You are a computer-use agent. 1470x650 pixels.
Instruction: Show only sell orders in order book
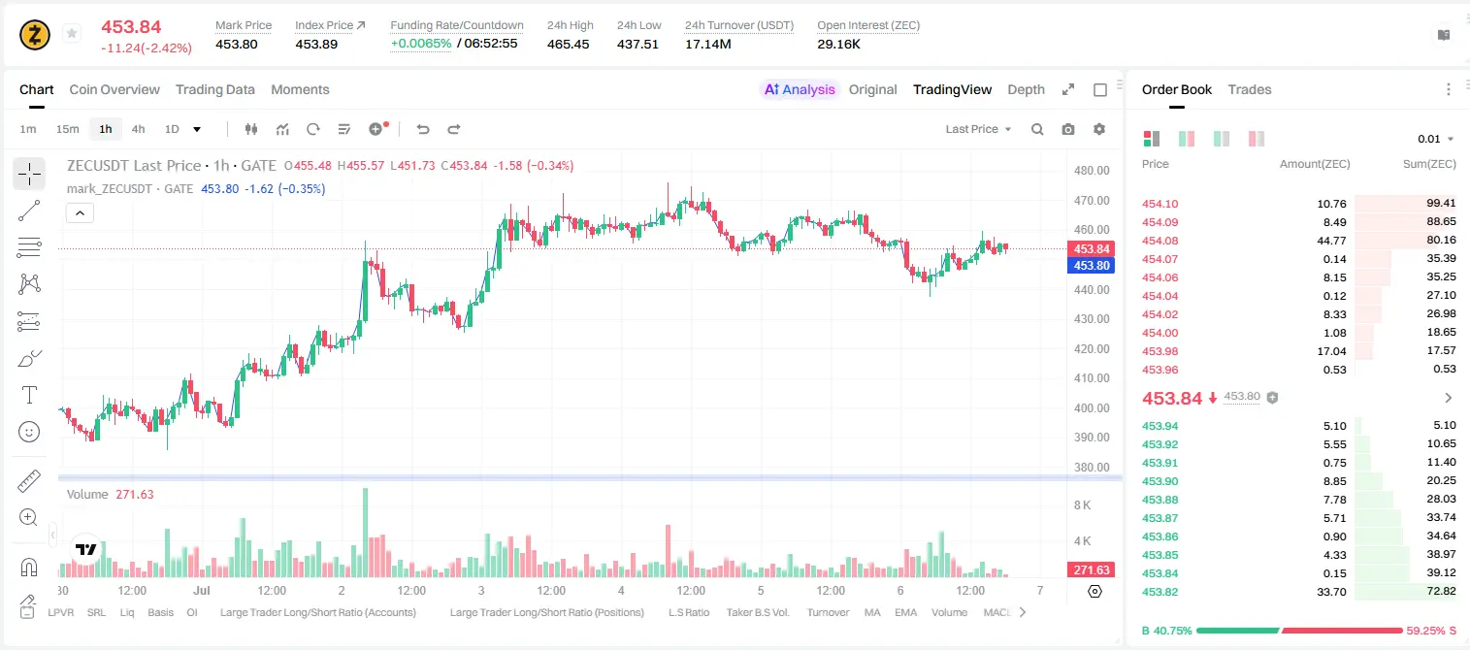click(x=1256, y=139)
